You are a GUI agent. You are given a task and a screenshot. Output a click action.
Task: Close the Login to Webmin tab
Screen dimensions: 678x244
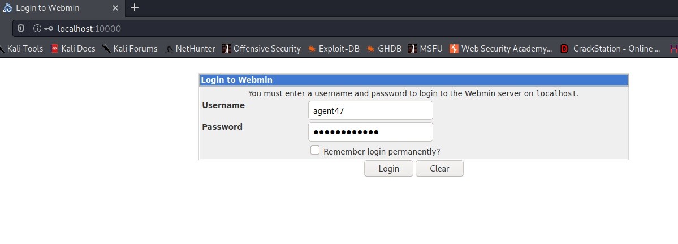115,8
